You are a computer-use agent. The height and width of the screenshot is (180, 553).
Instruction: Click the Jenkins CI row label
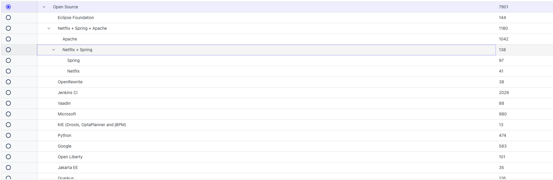pyautogui.click(x=68, y=93)
